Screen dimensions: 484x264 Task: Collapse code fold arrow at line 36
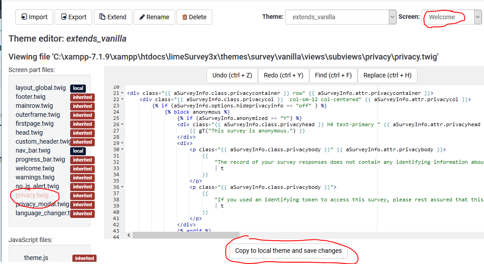122,187
